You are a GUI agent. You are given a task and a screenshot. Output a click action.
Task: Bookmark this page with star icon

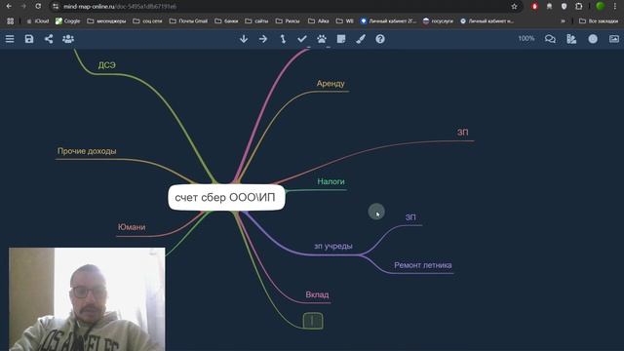coord(514,7)
